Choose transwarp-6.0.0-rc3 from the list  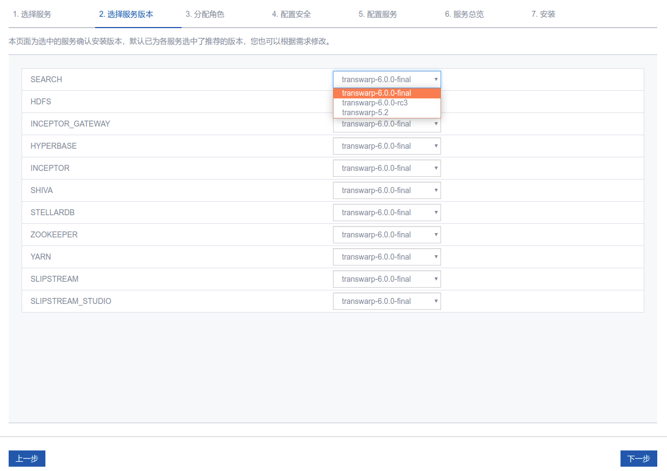(x=387, y=103)
